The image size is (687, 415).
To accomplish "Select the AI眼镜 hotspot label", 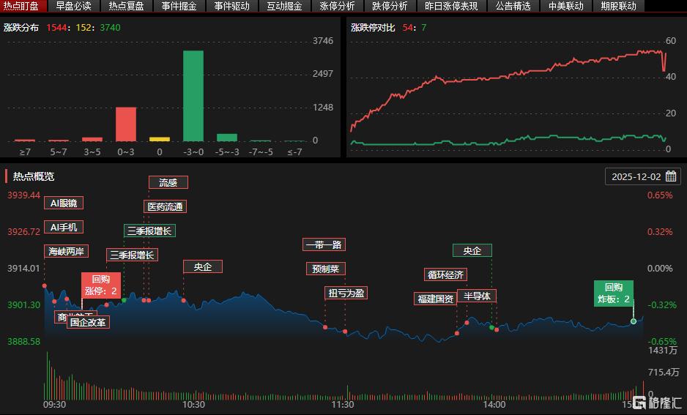I will point(64,203).
